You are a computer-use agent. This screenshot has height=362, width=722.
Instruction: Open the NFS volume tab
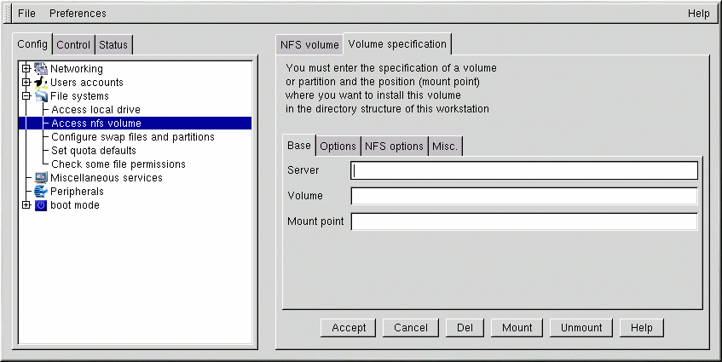pyautogui.click(x=309, y=45)
